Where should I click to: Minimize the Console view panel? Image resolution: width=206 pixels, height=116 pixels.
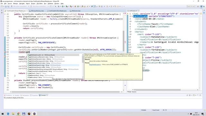[x=198, y=95]
